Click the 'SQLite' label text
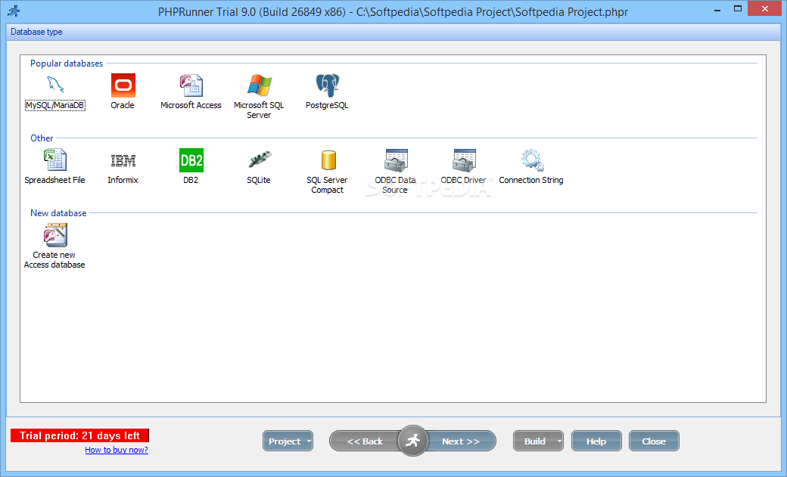 click(259, 180)
